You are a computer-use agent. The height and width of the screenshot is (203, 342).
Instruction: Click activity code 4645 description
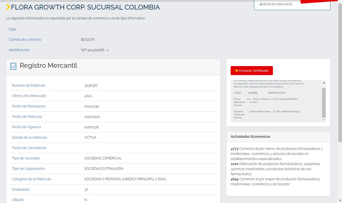[x=275, y=182]
